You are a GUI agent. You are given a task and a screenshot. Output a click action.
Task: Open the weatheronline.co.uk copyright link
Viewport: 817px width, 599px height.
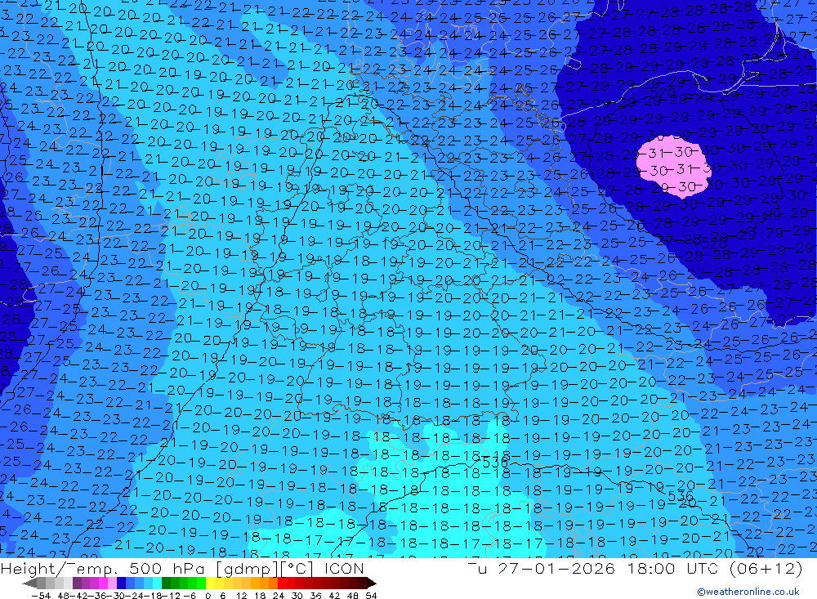748,592
